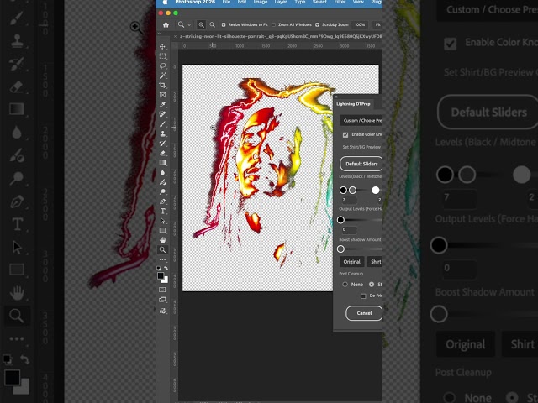538x403 pixels.
Task: Open the Photoshop 2026 menu
Action: [195, 2]
